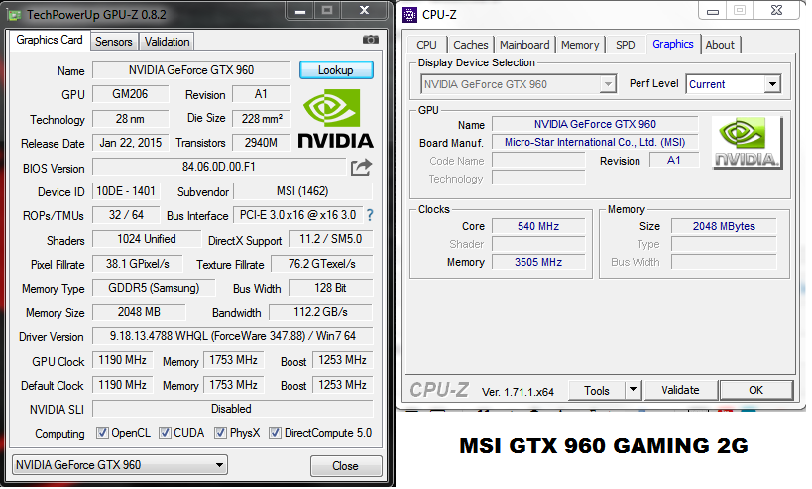Click the Micro-Star International Board Manuf. value

tap(595, 142)
